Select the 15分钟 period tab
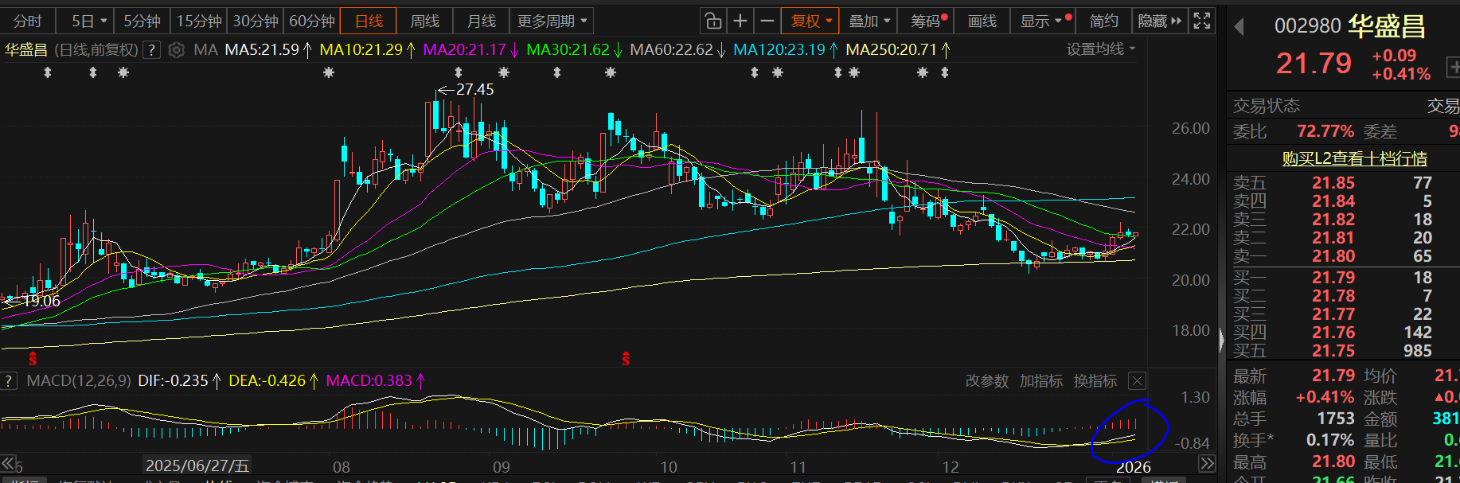 [x=199, y=21]
